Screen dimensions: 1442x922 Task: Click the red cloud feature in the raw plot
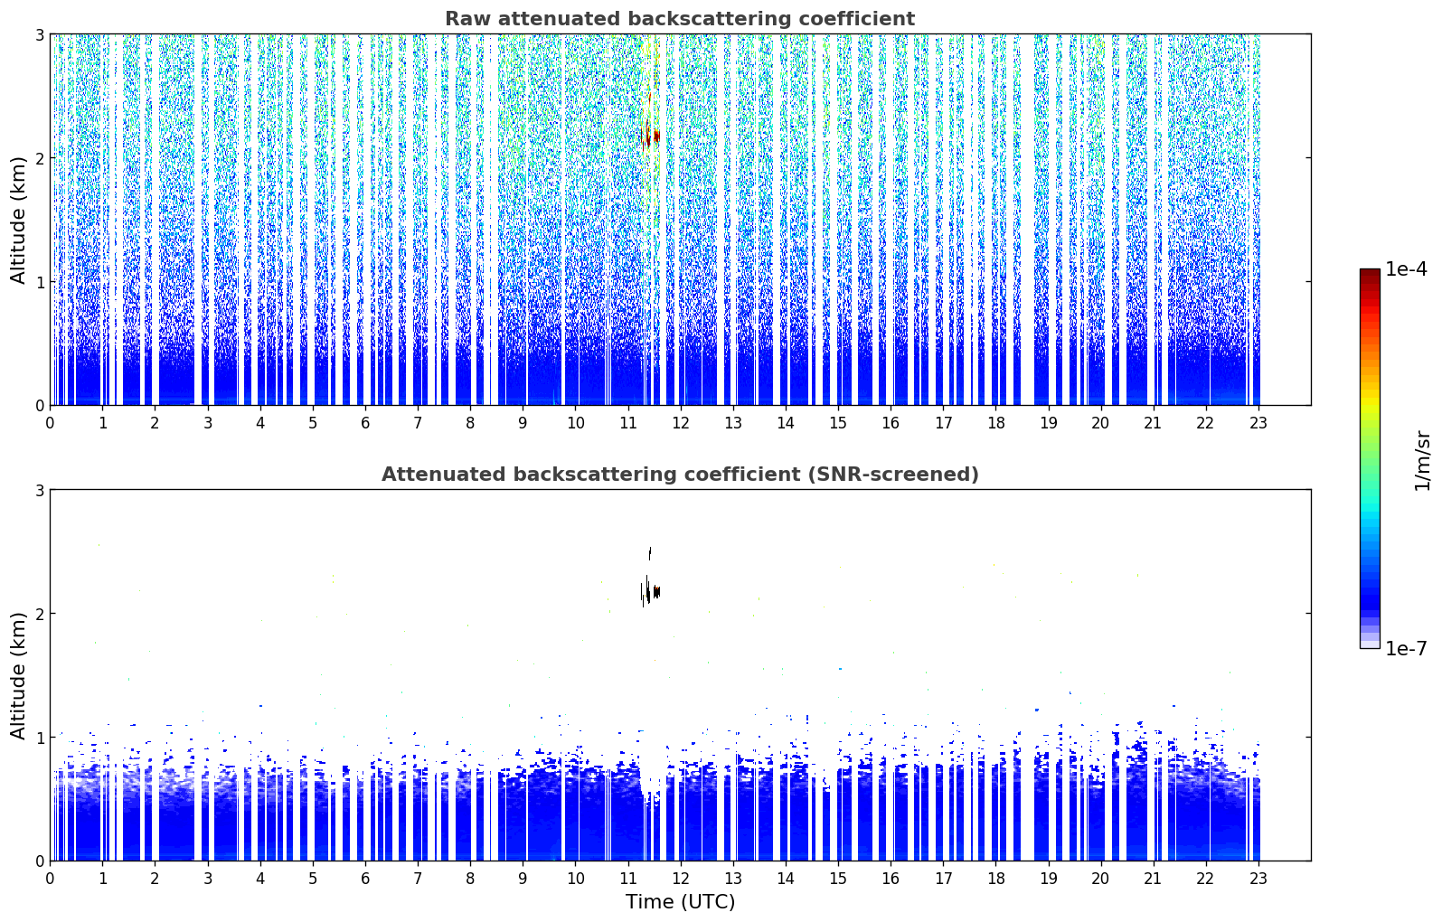pyautogui.click(x=651, y=137)
